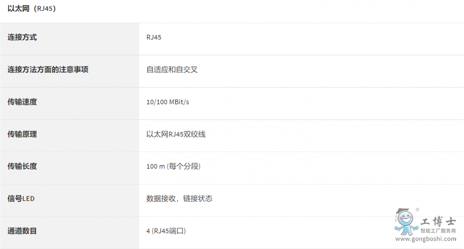Click the 智能工厂服务商 slogan text
The height and width of the screenshot is (249, 464).
click(x=438, y=230)
